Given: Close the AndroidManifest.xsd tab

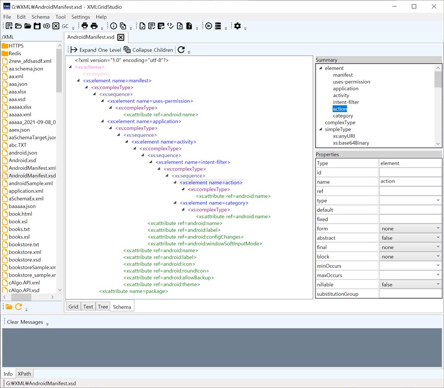Looking at the screenshot, I should pos(121,37).
